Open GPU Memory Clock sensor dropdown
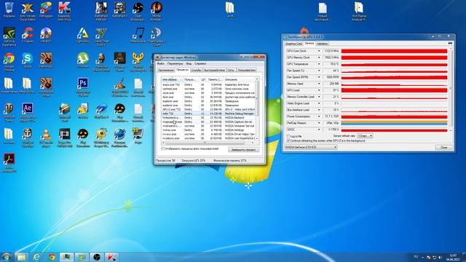Viewport: 466px width, 262px height. (x=319, y=57)
